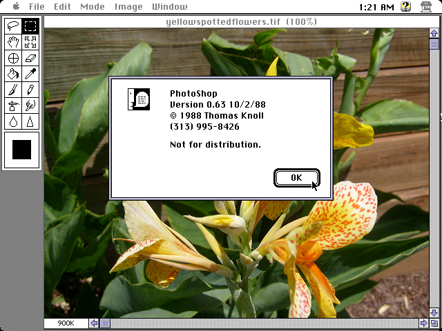The image size is (442, 331).
Task: Select the rectangular Marquee tool
Action: [x=30, y=26]
